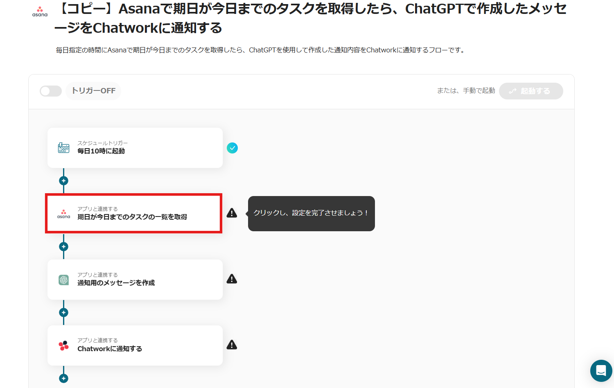Open the chat support widget
The image size is (614, 388).
[x=601, y=371]
